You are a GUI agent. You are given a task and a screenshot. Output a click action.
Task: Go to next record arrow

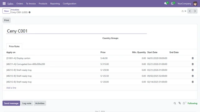pos(195,11)
